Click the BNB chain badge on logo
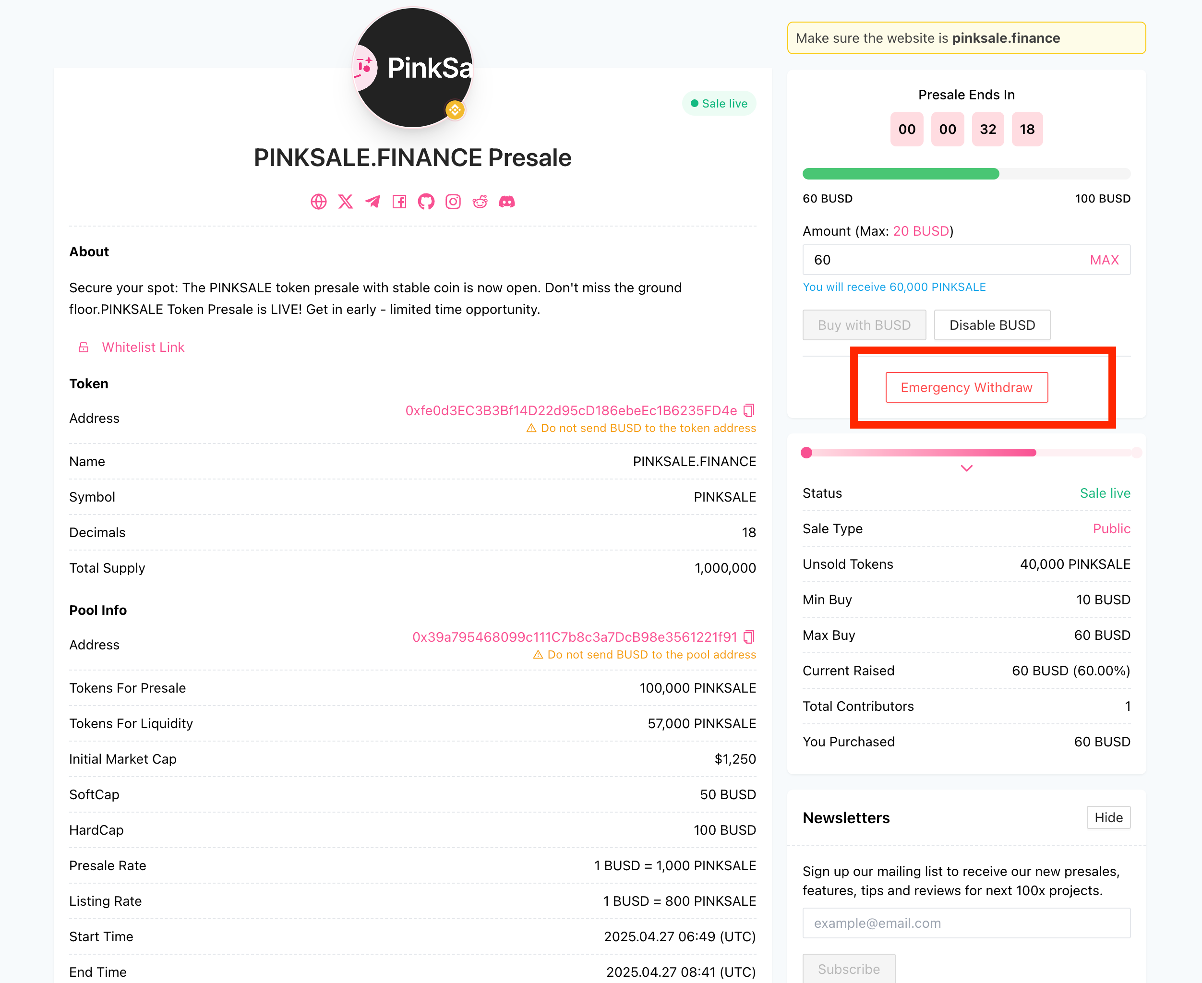The image size is (1202, 983). pyautogui.click(x=455, y=110)
